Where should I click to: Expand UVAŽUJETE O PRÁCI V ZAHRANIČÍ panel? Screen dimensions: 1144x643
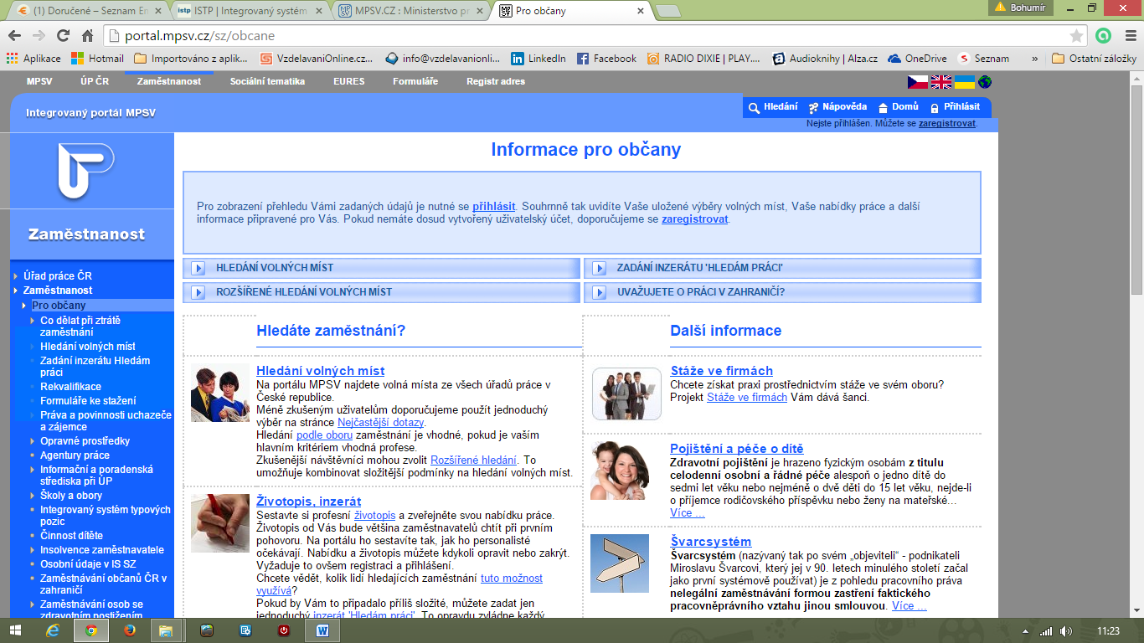click(782, 292)
